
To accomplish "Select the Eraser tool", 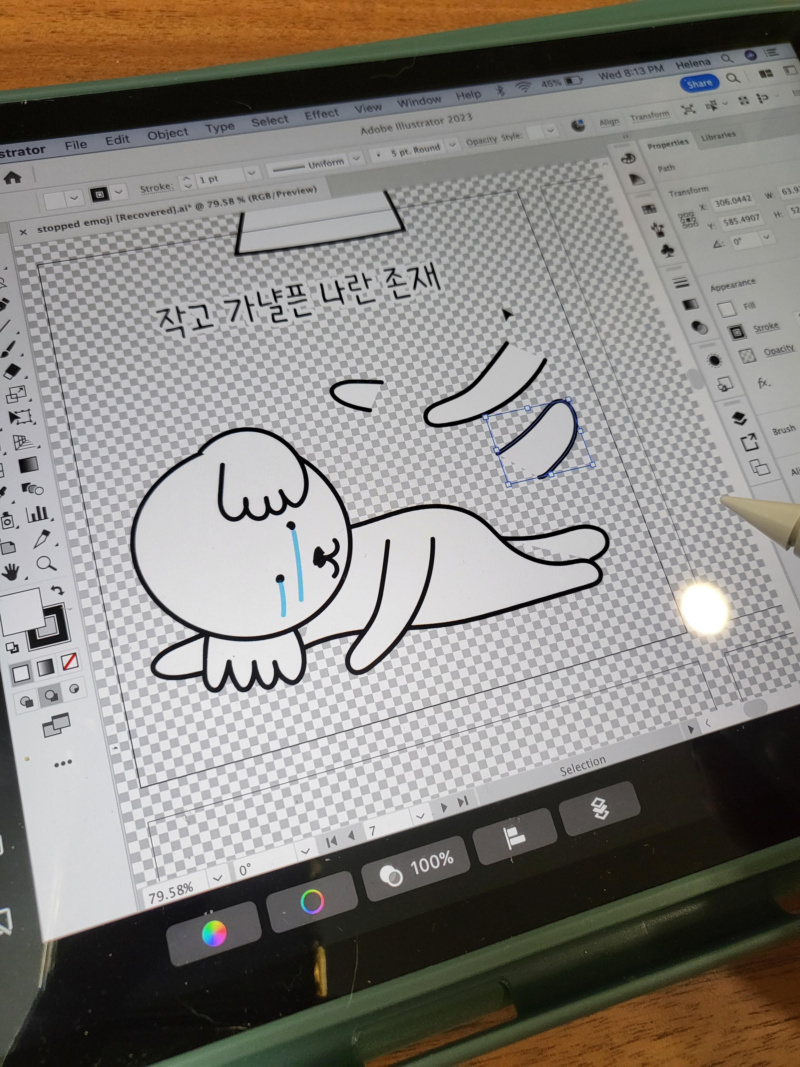I will (x=13, y=371).
